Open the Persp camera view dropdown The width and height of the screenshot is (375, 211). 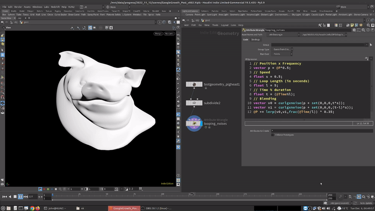point(158,34)
